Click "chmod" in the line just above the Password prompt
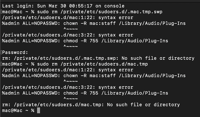Screen dimensions: 200x117 [70, 41]
